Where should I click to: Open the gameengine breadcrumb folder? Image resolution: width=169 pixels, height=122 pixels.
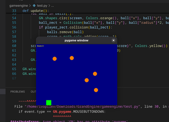pos(19,5)
